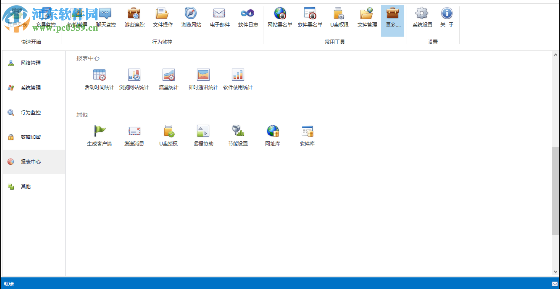This screenshot has width=560, height=289.
Task: Open 电子邮件 email monitoring
Action: (x=219, y=18)
